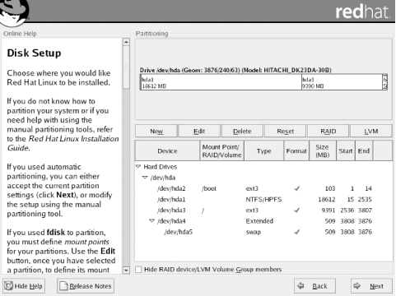Sort by the Type column header
This screenshot has width=396, height=296.
pyautogui.click(x=263, y=150)
